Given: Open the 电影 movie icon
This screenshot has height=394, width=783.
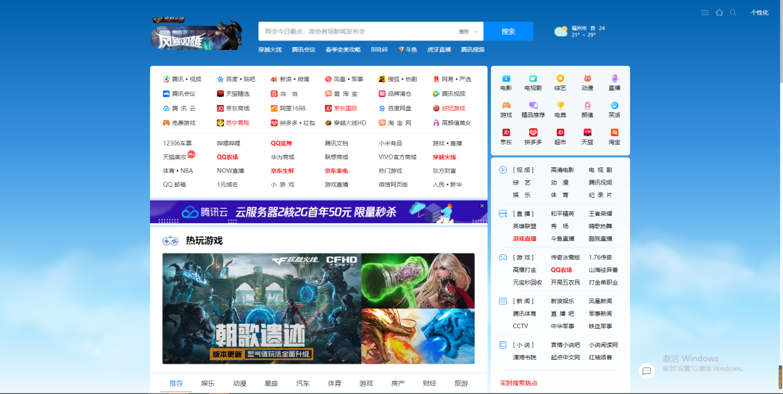Looking at the screenshot, I should point(506,78).
